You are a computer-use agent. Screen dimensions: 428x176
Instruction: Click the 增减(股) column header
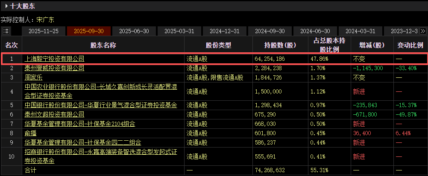(372, 45)
